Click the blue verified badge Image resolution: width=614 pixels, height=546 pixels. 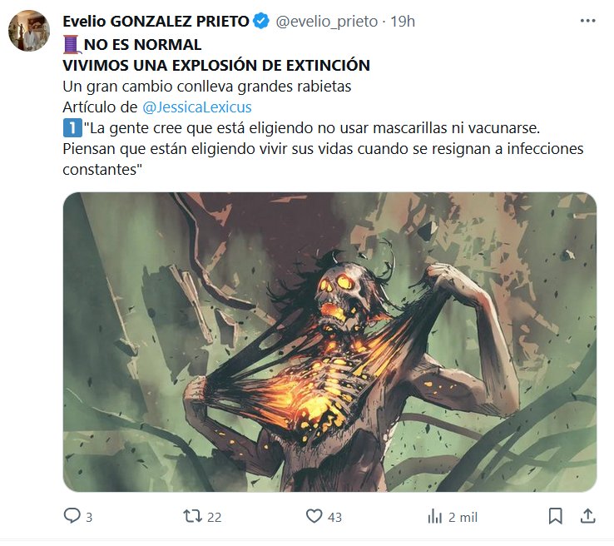point(261,21)
